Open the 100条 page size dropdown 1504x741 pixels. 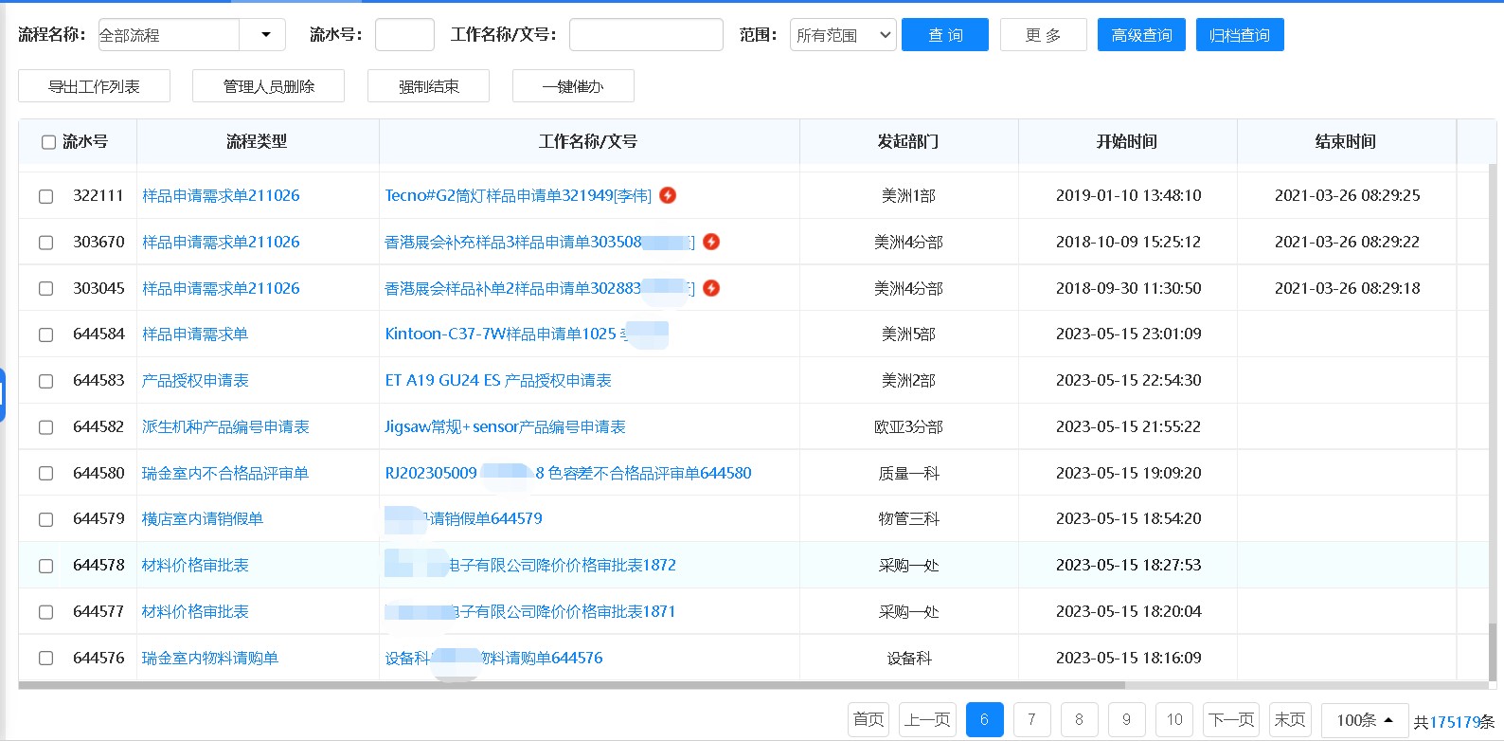[x=1365, y=720]
